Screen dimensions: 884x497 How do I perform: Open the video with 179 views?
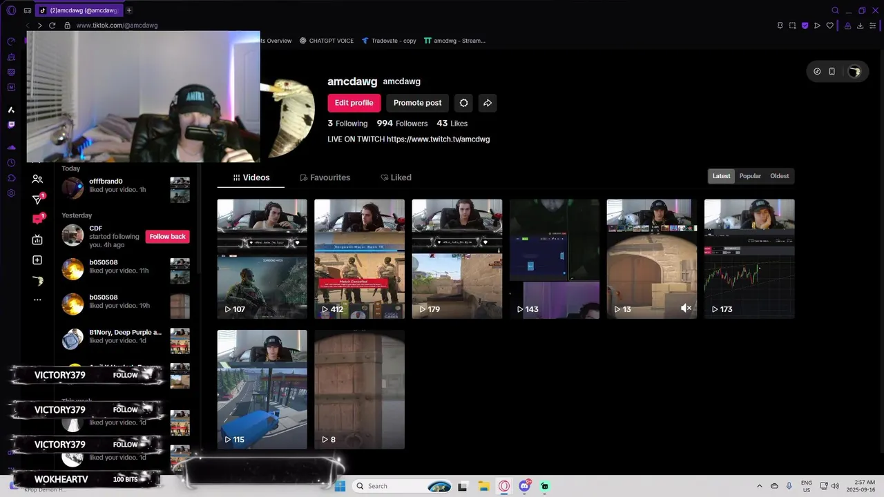(457, 259)
